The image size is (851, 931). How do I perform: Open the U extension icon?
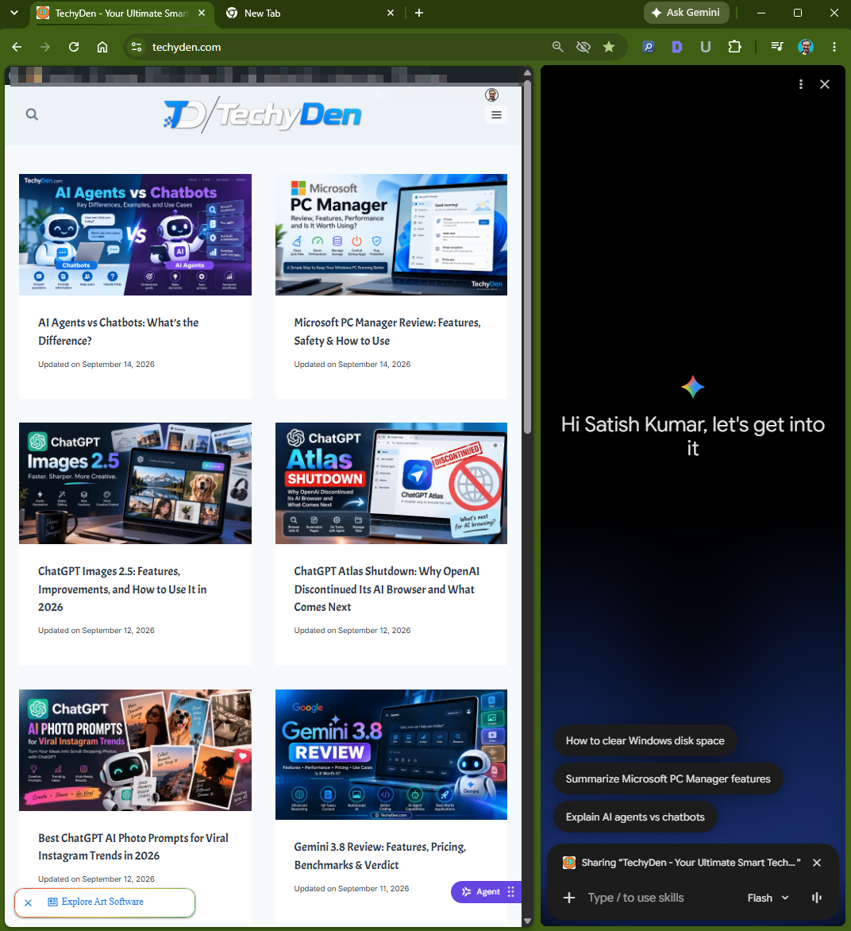coord(706,47)
